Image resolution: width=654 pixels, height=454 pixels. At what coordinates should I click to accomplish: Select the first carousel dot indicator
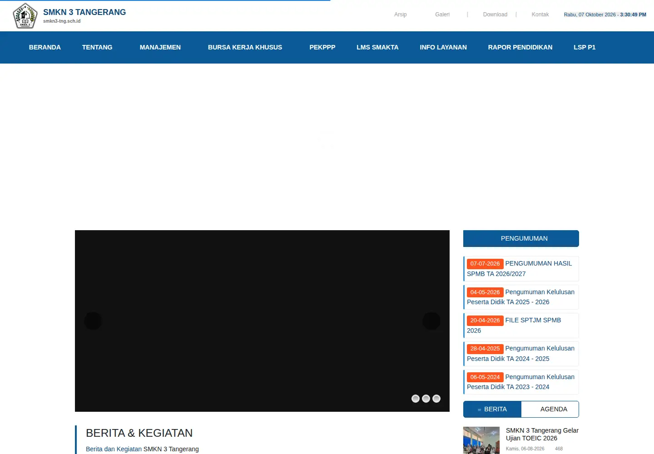pyautogui.click(x=416, y=399)
